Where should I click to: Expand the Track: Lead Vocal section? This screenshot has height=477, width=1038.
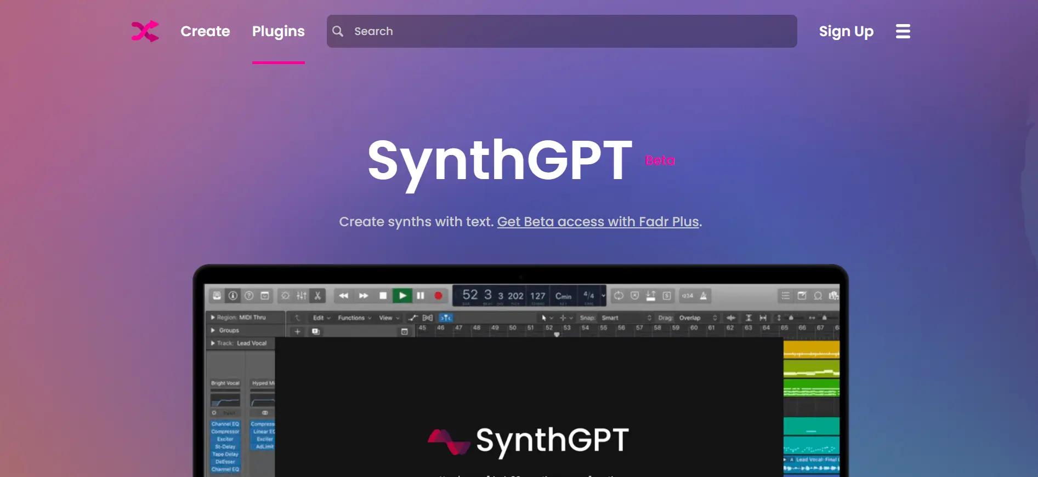[x=213, y=343]
